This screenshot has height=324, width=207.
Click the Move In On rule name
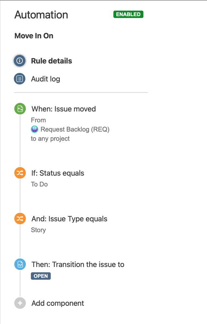34,36
